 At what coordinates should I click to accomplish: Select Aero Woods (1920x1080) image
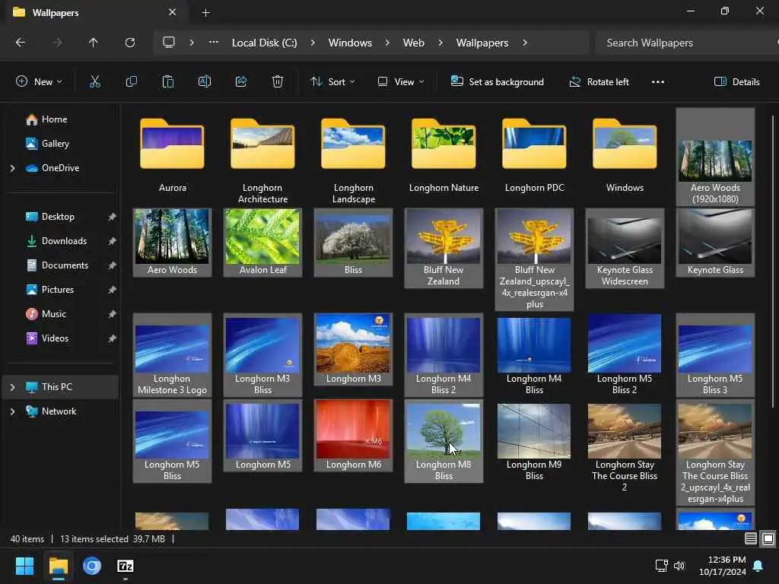point(715,157)
